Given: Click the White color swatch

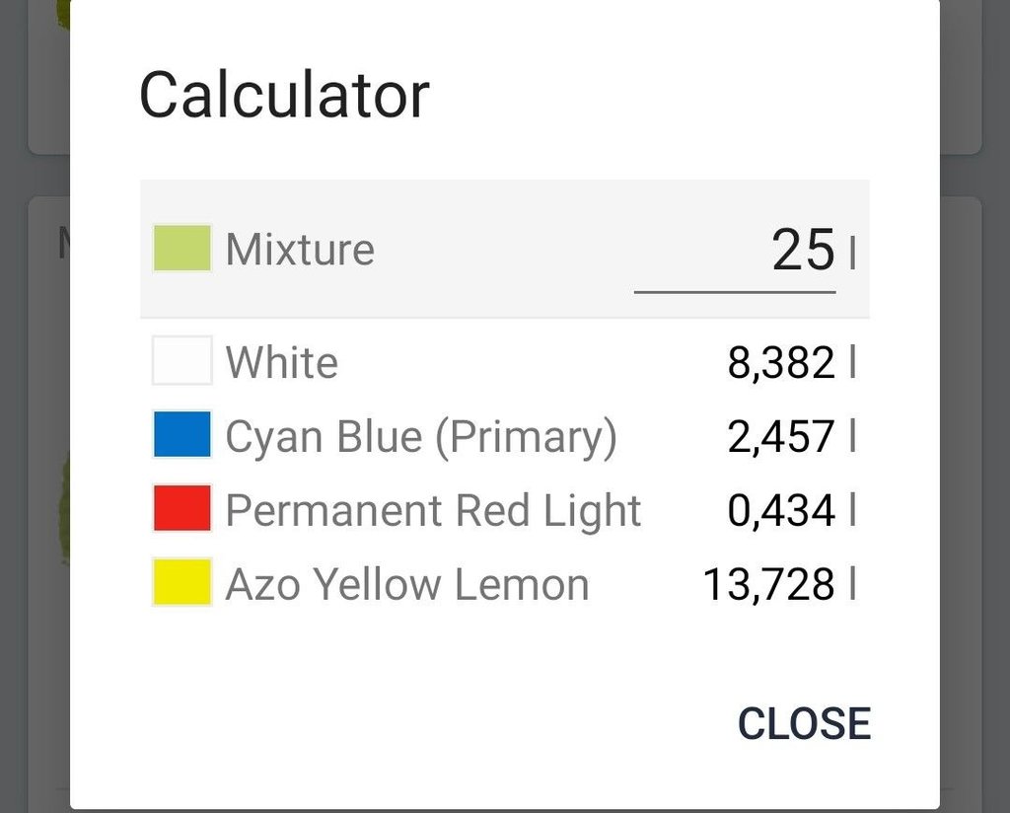Looking at the screenshot, I should point(181,361).
